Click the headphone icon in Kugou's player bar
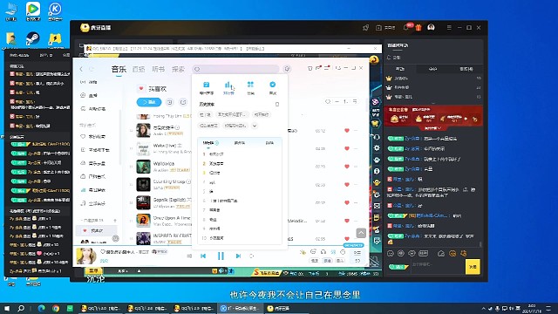The width and height of the screenshot is (558, 314). click(x=323, y=252)
